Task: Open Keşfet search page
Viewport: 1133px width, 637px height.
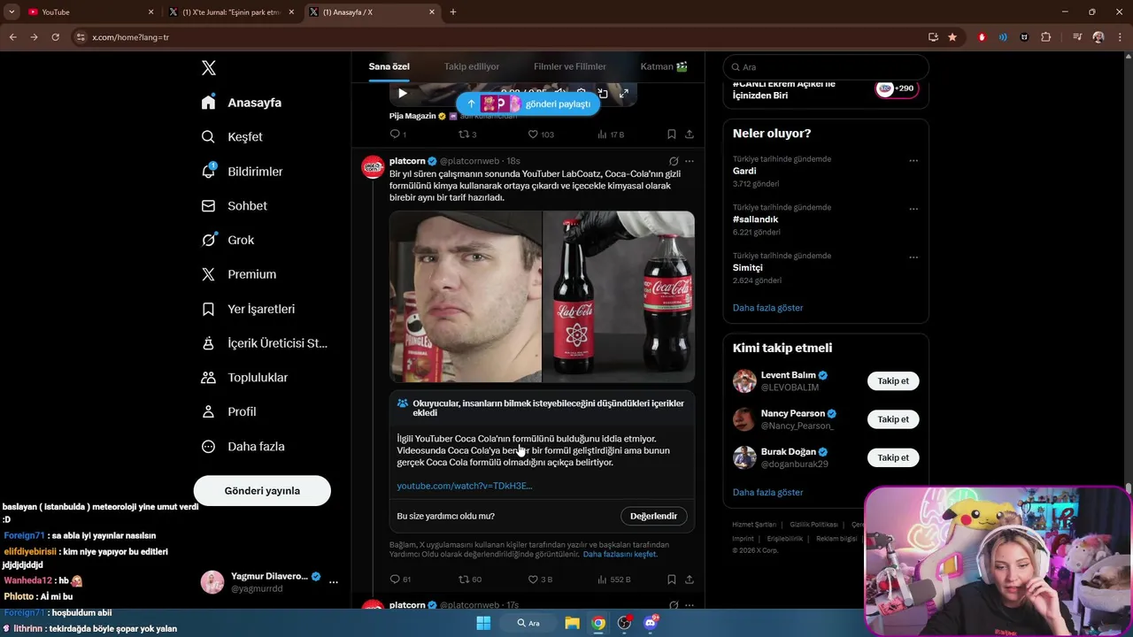Action: (232, 137)
